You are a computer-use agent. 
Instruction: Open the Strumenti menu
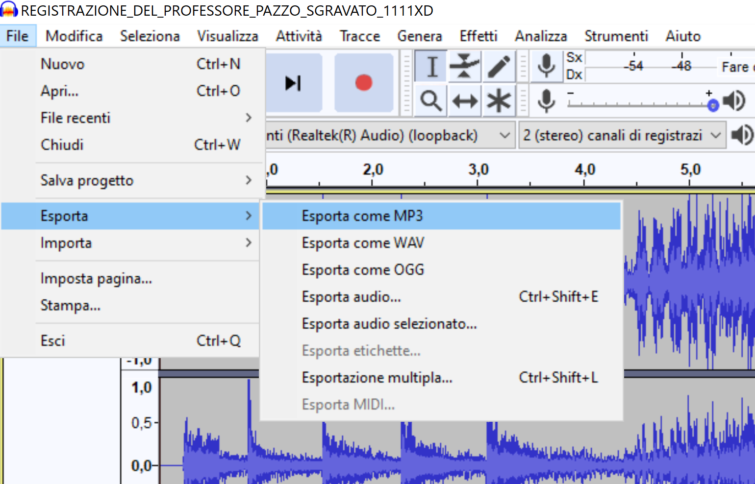616,36
